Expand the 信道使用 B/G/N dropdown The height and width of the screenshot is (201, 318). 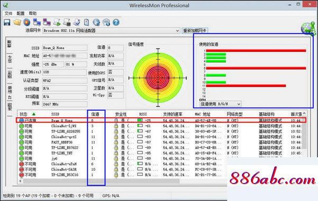[239, 104]
